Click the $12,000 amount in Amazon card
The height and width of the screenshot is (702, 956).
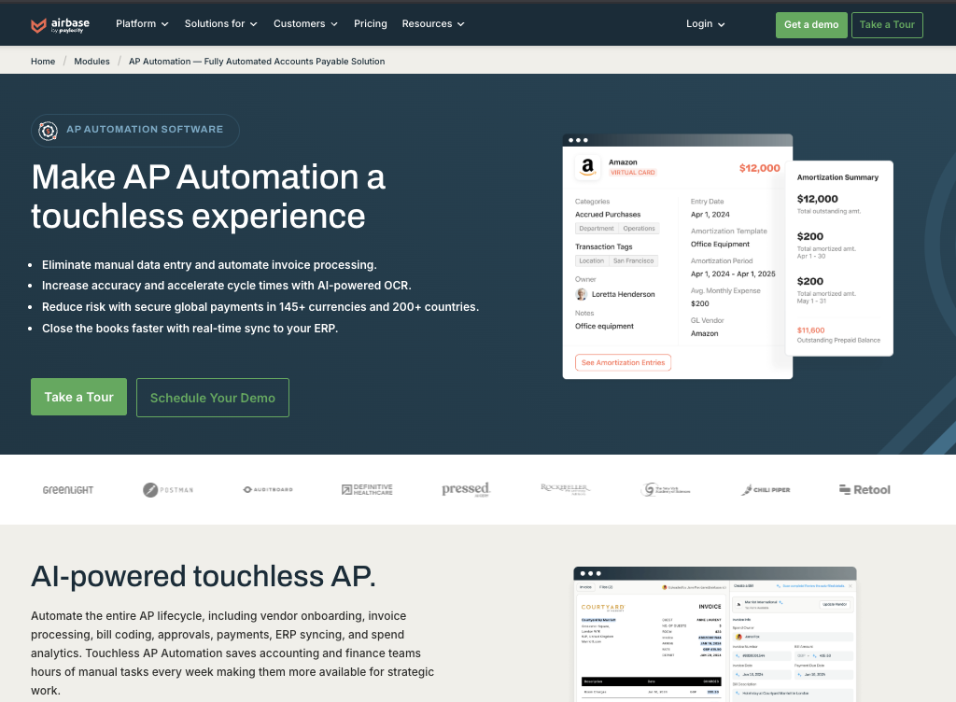[760, 168]
